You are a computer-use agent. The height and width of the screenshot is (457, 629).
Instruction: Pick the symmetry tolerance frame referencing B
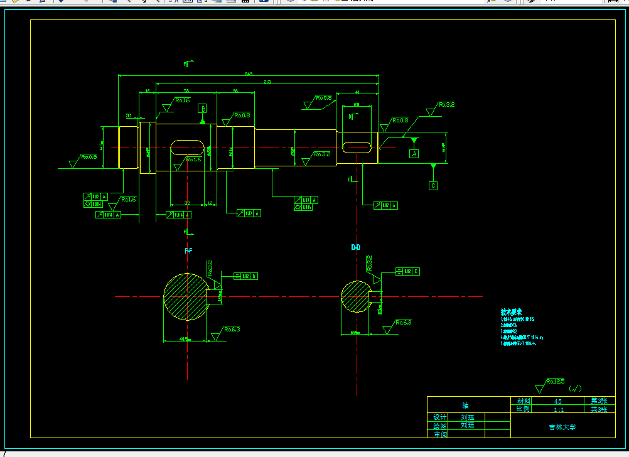pos(245,276)
